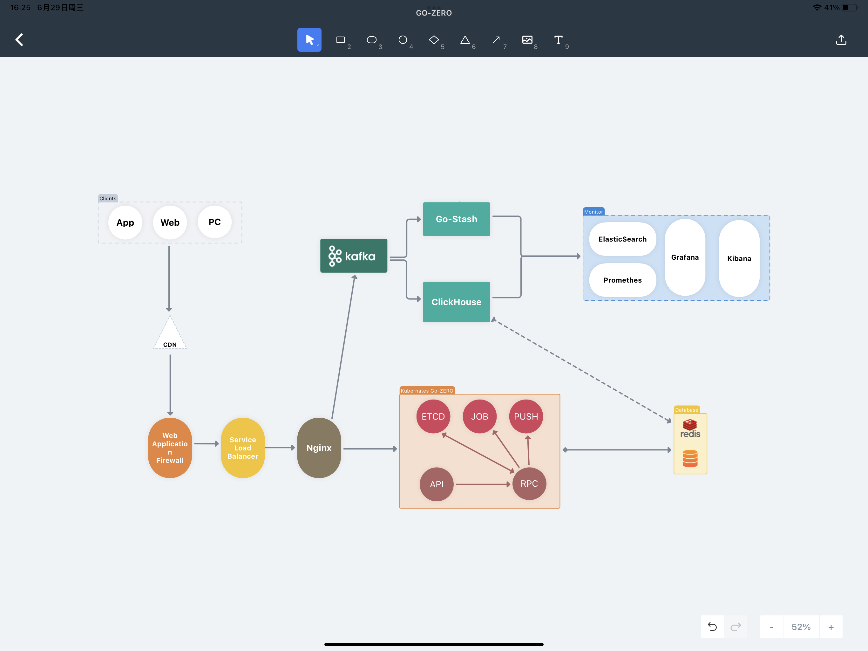This screenshot has height=651, width=868.
Task: Tap the back chevron
Action: [19, 40]
